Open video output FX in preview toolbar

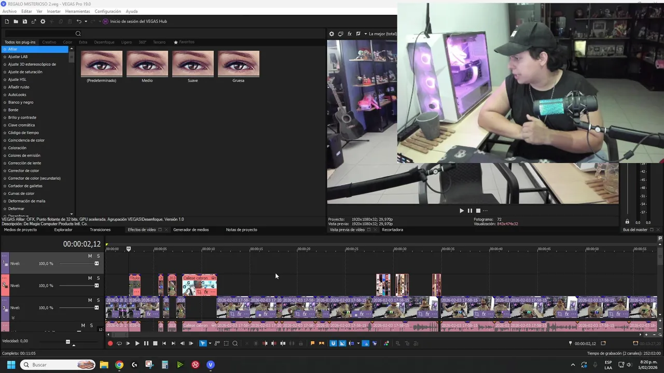click(349, 34)
